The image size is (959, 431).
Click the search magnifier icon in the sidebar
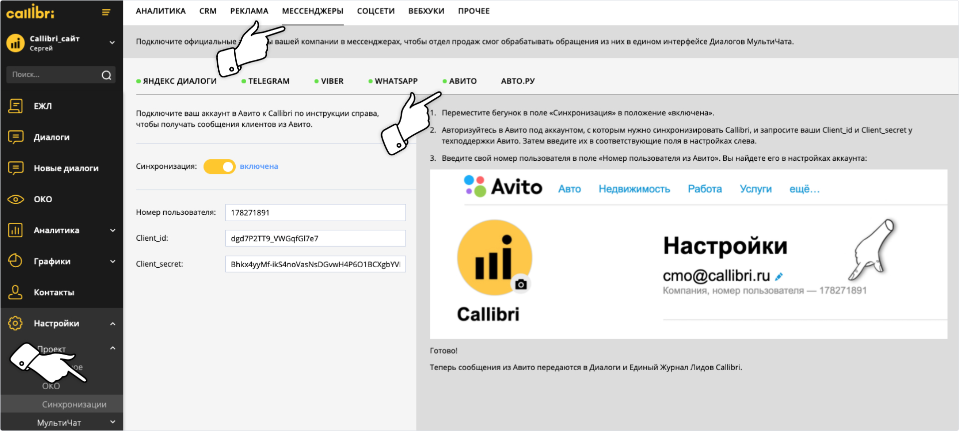106,75
